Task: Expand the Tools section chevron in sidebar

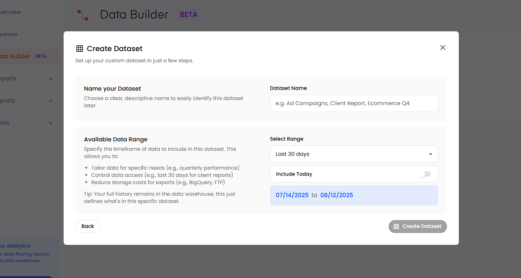Action: point(51,123)
